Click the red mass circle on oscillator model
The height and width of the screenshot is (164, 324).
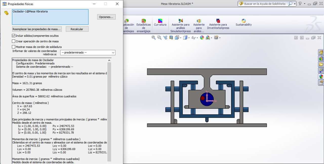coord(202,98)
